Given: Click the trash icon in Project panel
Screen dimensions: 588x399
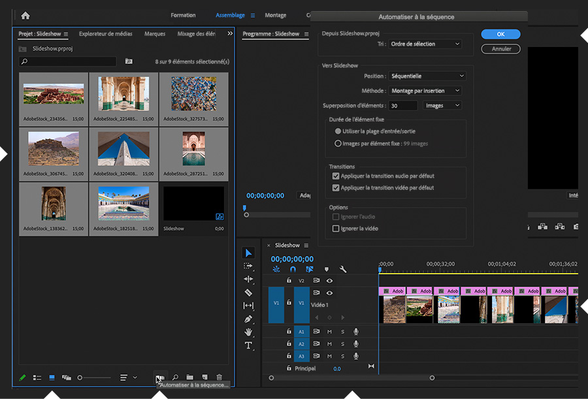Looking at the screenshot, I should pos(219,377).
